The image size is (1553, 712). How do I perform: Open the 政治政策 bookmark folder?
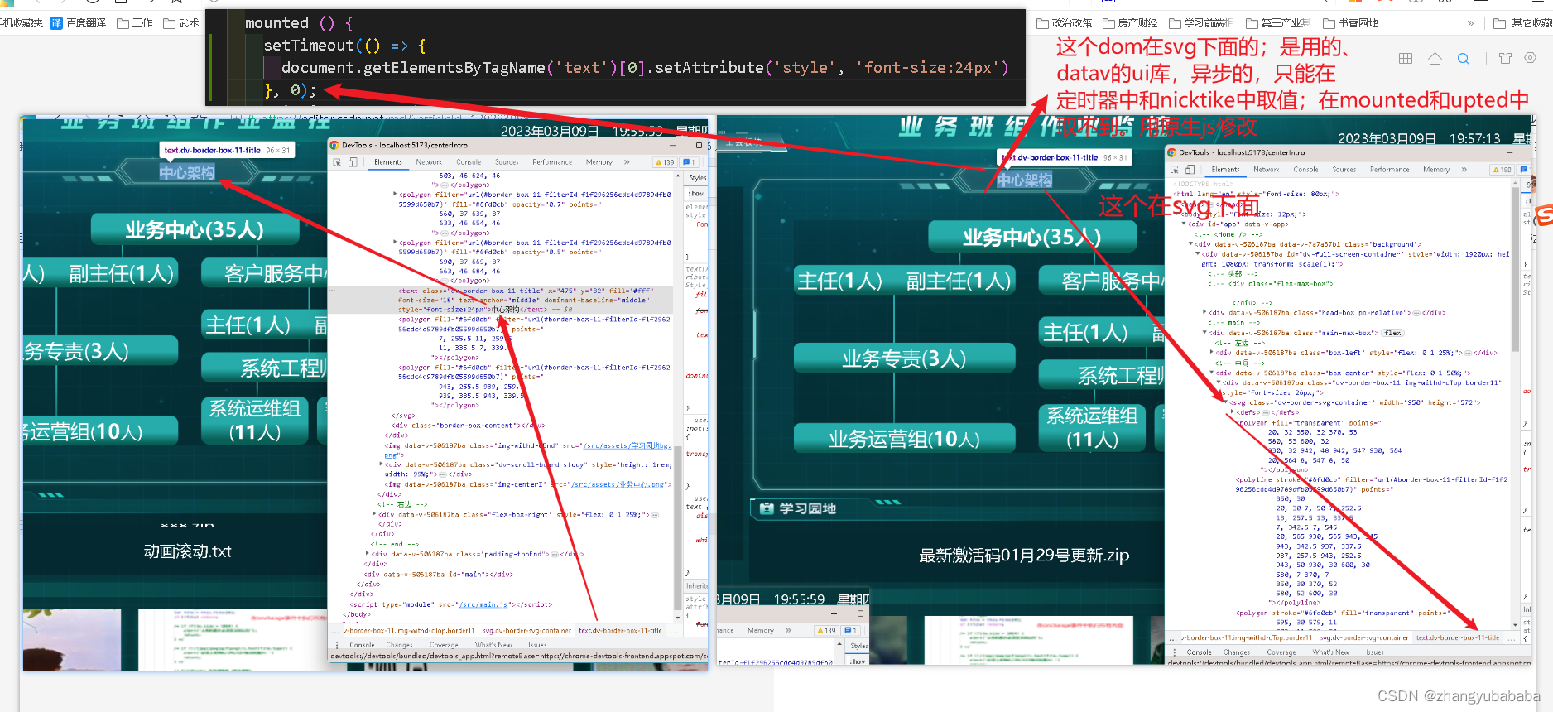click(1065, 23)
